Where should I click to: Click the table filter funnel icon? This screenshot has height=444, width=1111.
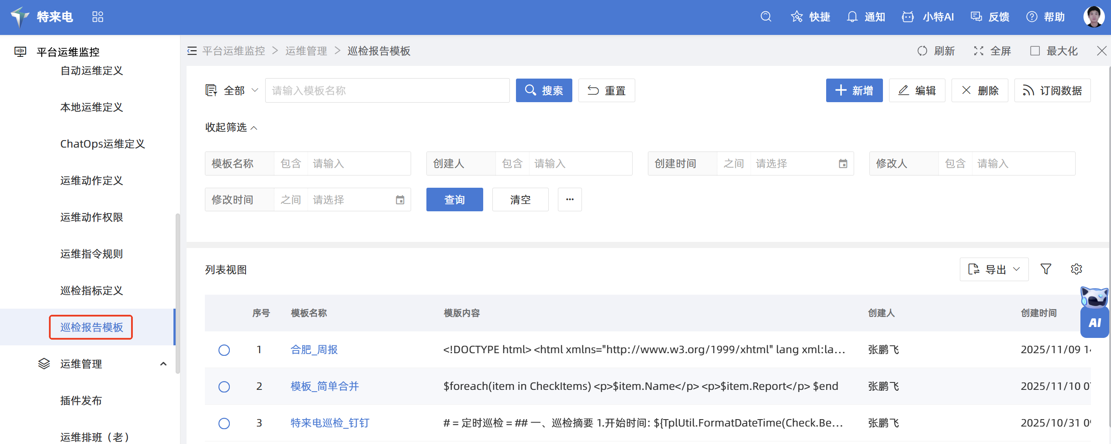click(x=1045, y=269)
